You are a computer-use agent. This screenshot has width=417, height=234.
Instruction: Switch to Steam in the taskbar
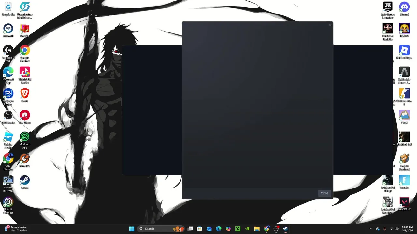coord(285,229)
